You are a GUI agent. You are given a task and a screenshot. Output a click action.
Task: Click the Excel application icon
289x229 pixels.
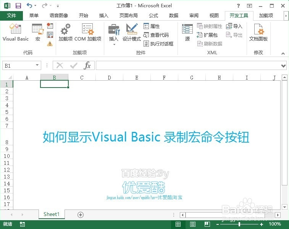[7, 6]
